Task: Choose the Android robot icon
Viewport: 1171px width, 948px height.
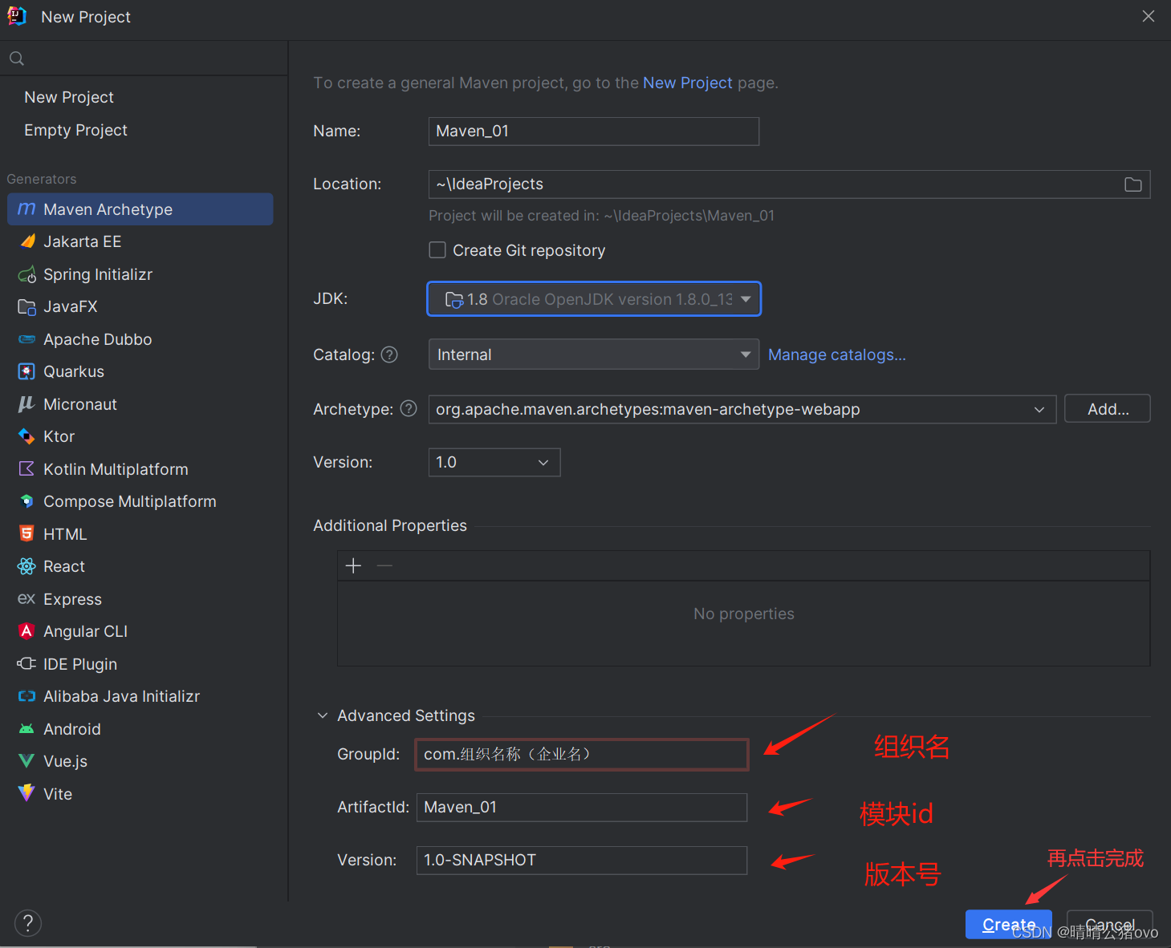Action: tap(26, 729)
